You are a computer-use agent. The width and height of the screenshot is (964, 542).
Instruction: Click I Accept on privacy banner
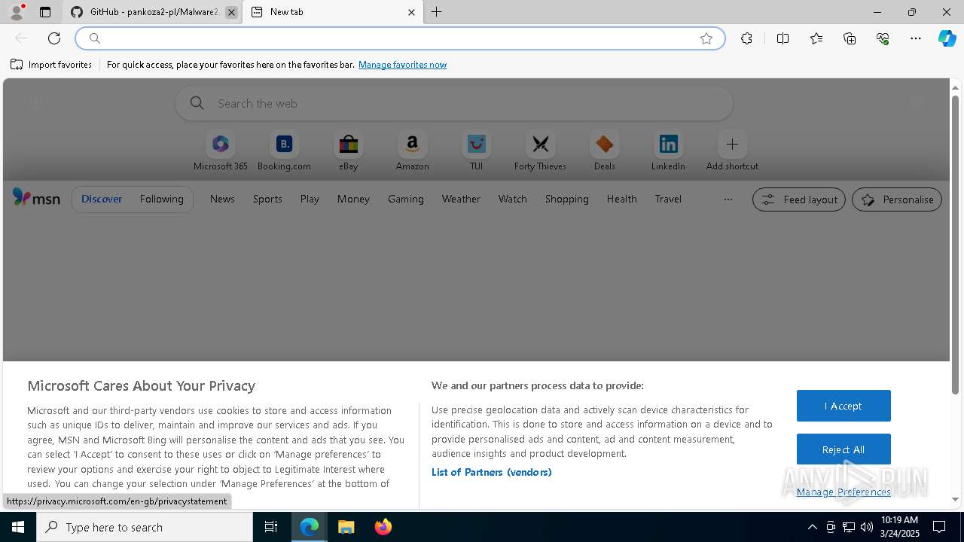click(x=843, y=406)
